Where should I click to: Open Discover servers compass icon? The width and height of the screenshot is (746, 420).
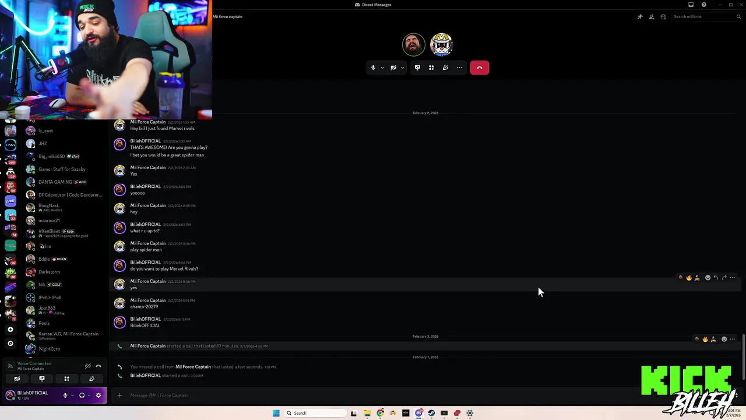10,344
